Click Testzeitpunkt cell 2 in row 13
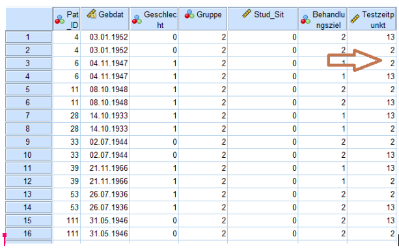399x250 pixels. pos(372,194)
